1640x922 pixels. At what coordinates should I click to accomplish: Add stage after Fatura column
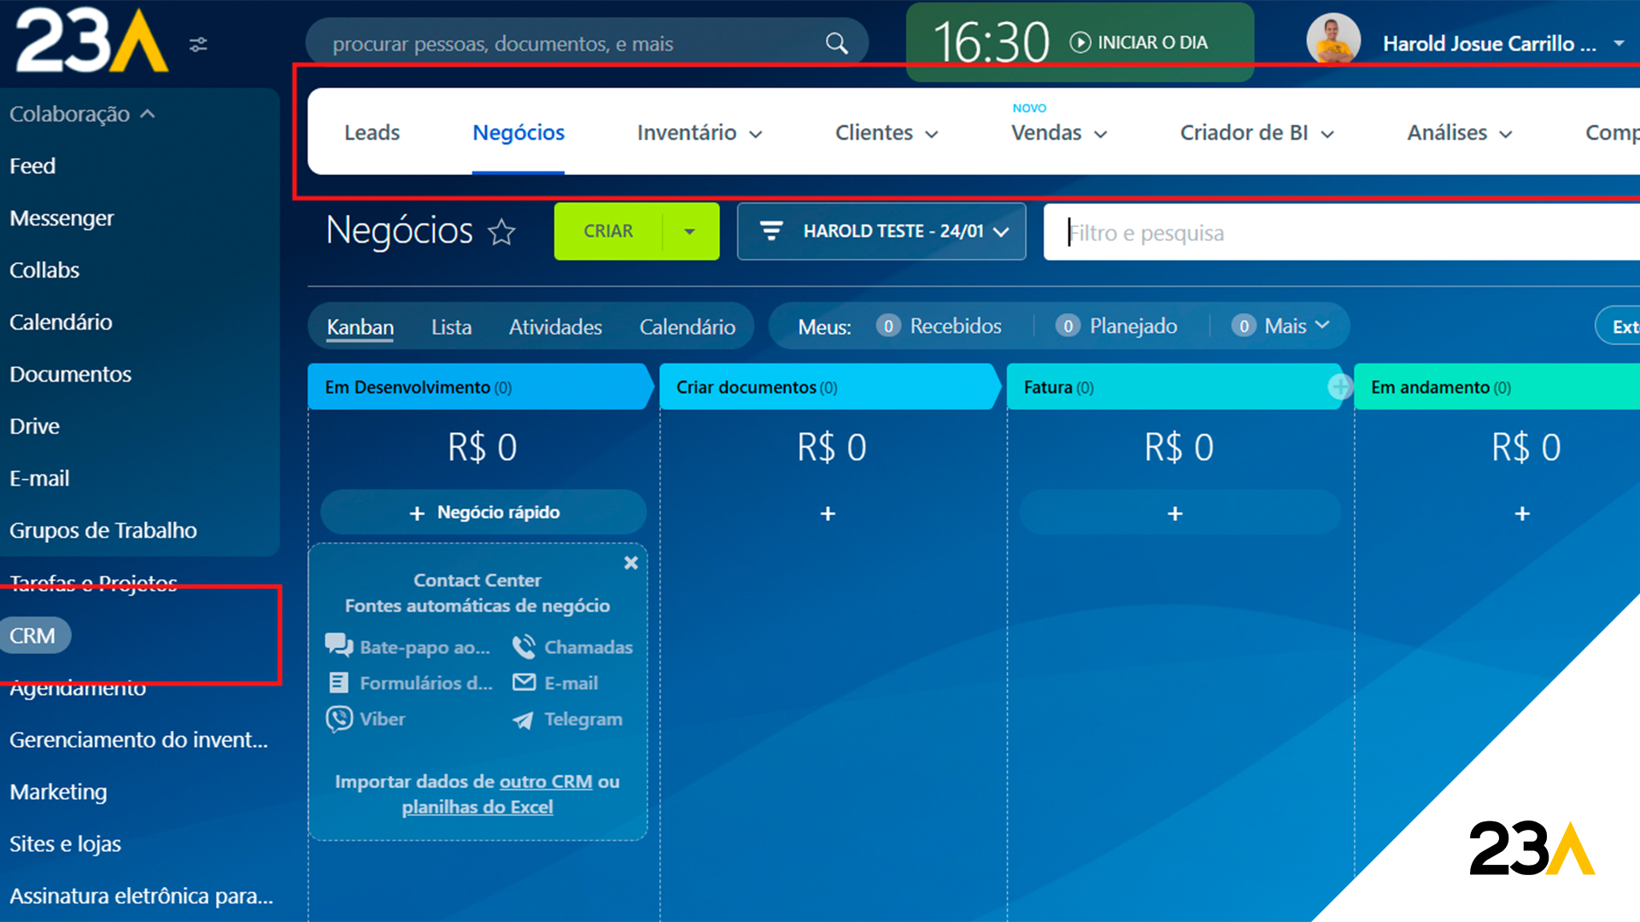coord(1339,387)
